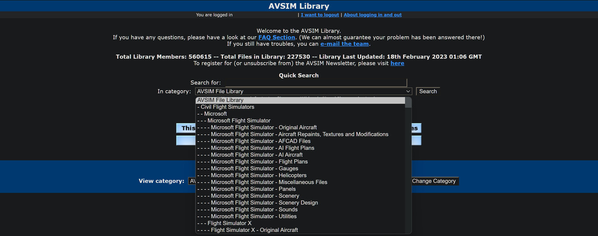Image resolution: width=598 pixels, height=236 pixels.
Task: Click the 'e-mail the team' link
Action: (x=345, y=44)
